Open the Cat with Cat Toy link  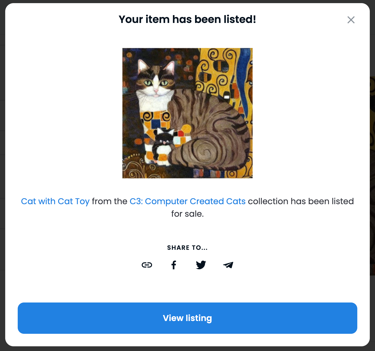pos(55,201)
